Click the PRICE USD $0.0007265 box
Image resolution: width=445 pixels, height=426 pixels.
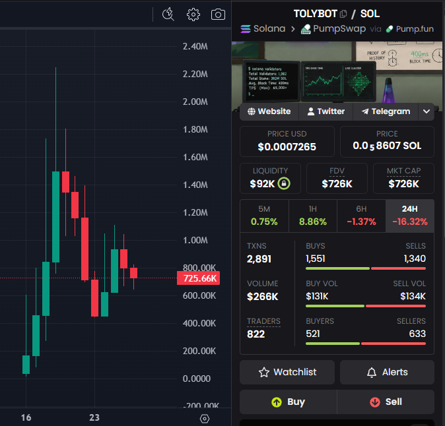click(x=287, y=141)
